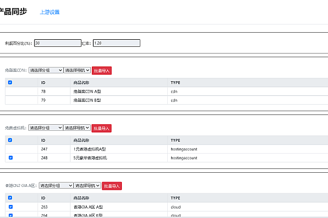The height and width of the screenshot is (218, 328).
Task: Open the 请选择导航 dropdown in the 虚拟机 section
Action: 77,128
